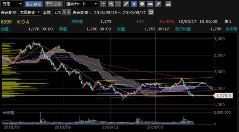Print the chart with printer icon
The height and width of the screenshot is (132, 239).
[x=168, y=4]
